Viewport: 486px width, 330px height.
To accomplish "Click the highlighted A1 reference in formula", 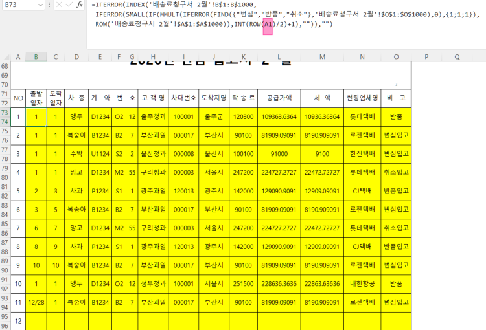I will click(x=268, y=23).
